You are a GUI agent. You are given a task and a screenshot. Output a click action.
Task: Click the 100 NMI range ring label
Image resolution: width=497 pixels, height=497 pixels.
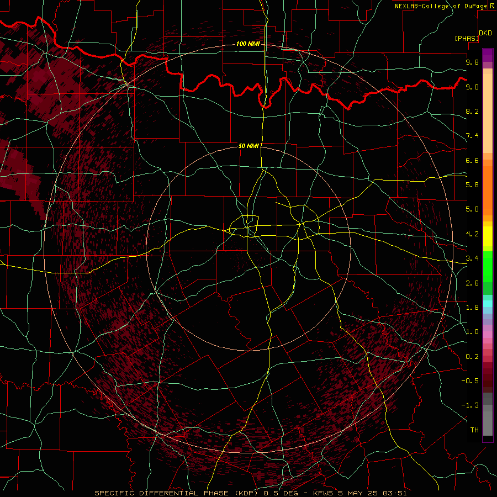248,44
